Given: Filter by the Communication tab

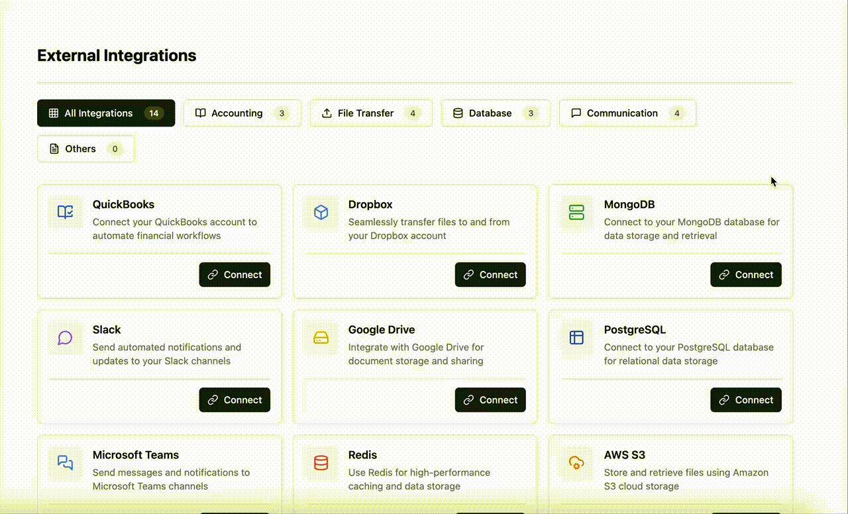Looking at the screenshot, I should [x=627, y=113].
